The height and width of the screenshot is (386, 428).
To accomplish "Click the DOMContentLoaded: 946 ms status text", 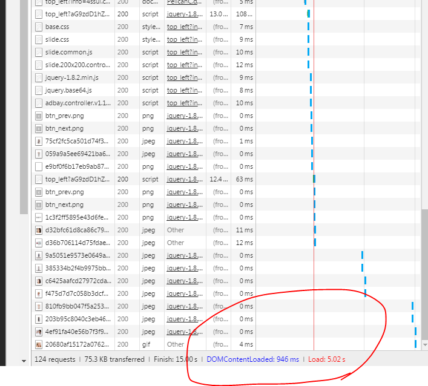I will click(252, 359).
